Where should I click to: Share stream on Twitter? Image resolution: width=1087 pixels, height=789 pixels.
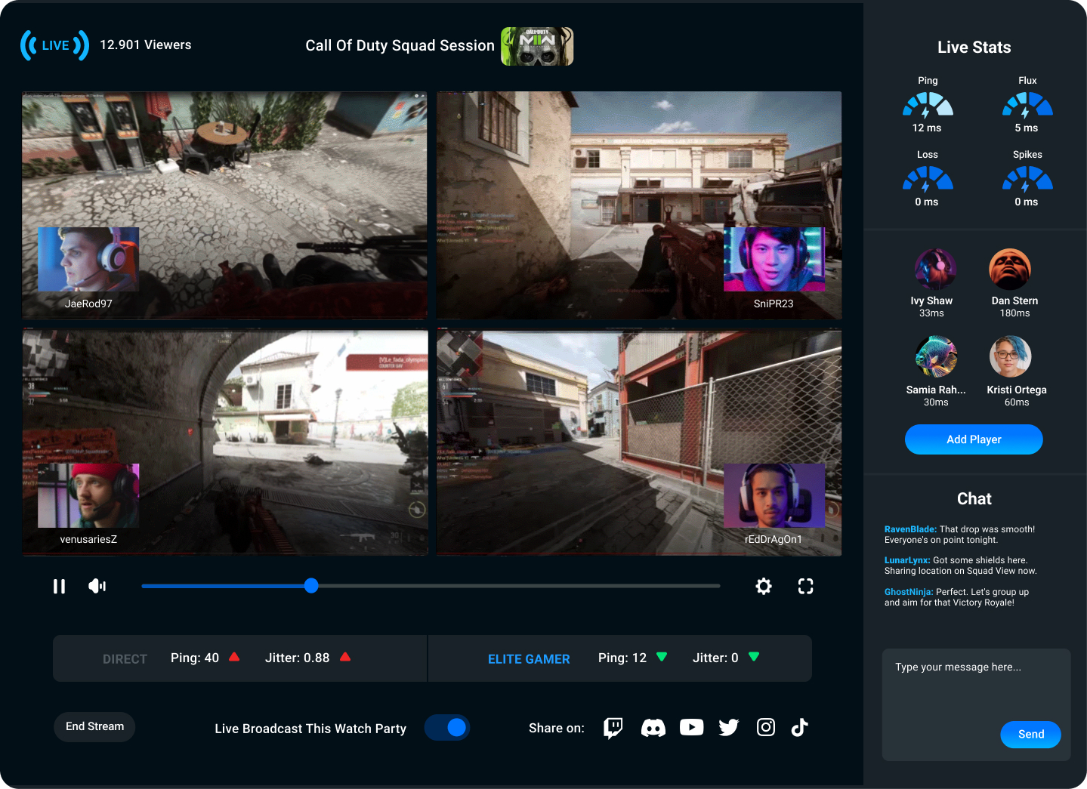point(729,728)
